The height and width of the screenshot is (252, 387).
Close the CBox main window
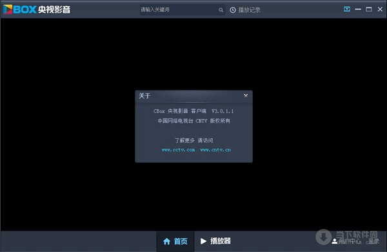380,10
